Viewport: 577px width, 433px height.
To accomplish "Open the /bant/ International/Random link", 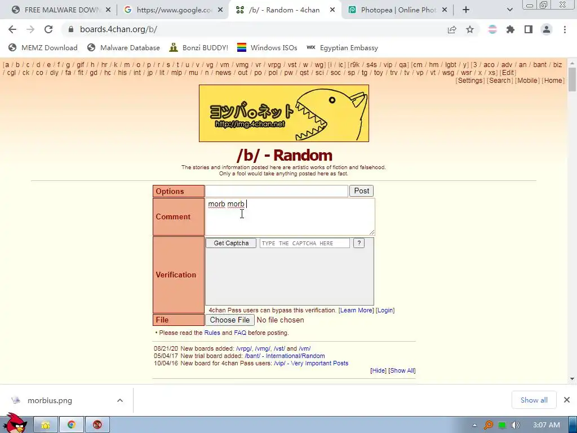I will click(285, 356).
